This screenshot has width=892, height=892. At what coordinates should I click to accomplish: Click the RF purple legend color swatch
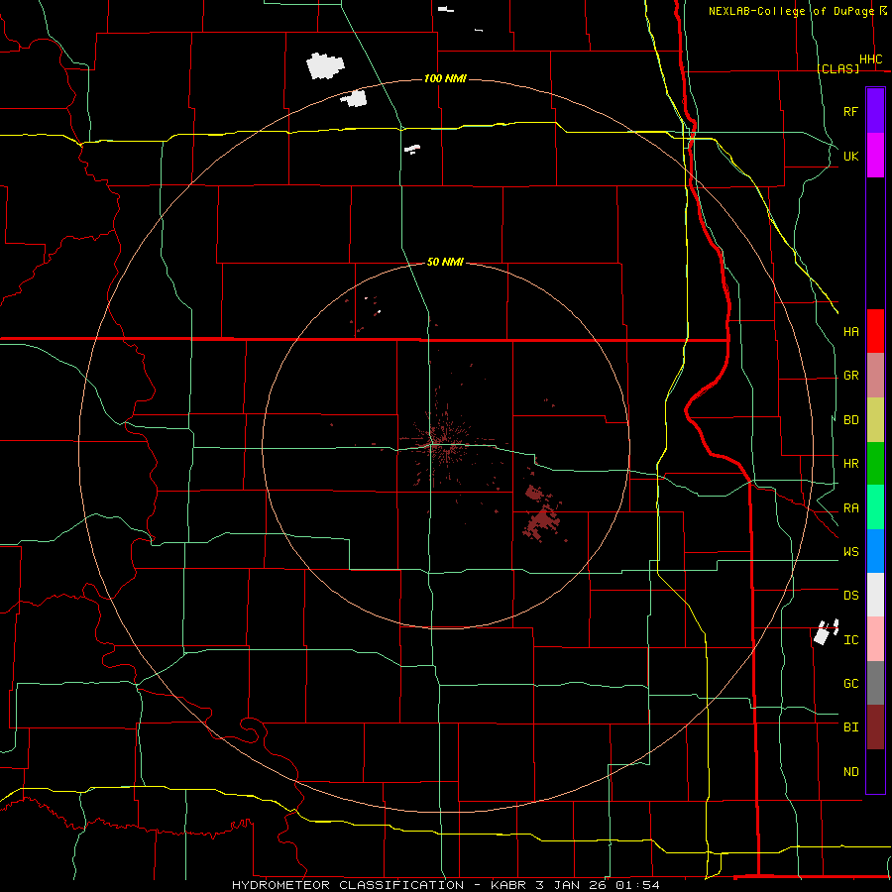[x=875, y=111]
